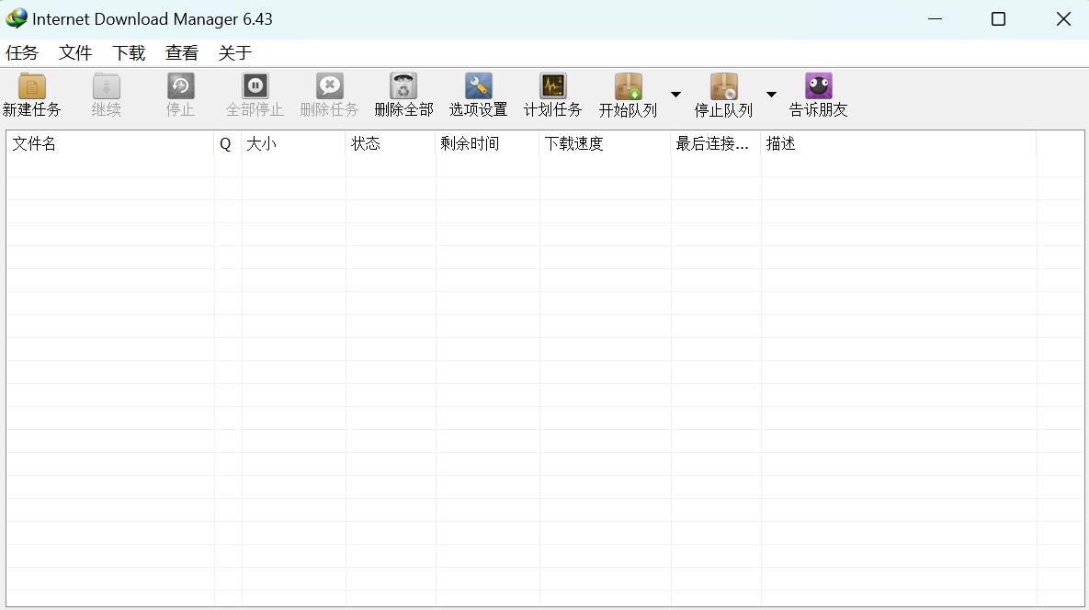Viewport: 1089px width, 610px height.
Task: Open the 下载 menu
Action: (x=129, y=52)
